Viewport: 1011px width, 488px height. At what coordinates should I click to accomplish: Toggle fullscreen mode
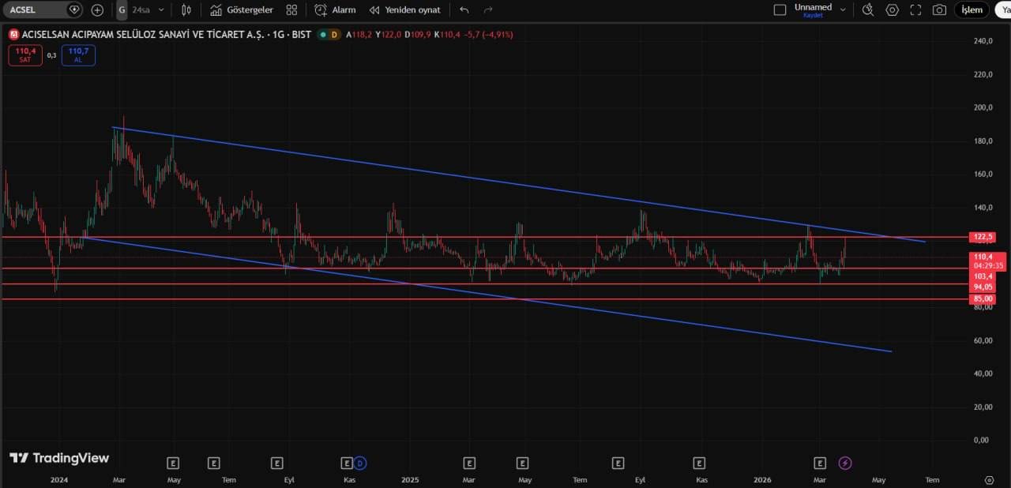(x=916, y=10)
